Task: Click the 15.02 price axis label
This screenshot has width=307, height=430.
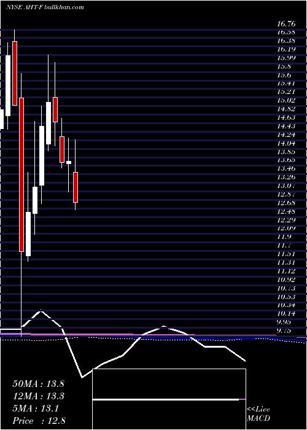Action: 286,101
